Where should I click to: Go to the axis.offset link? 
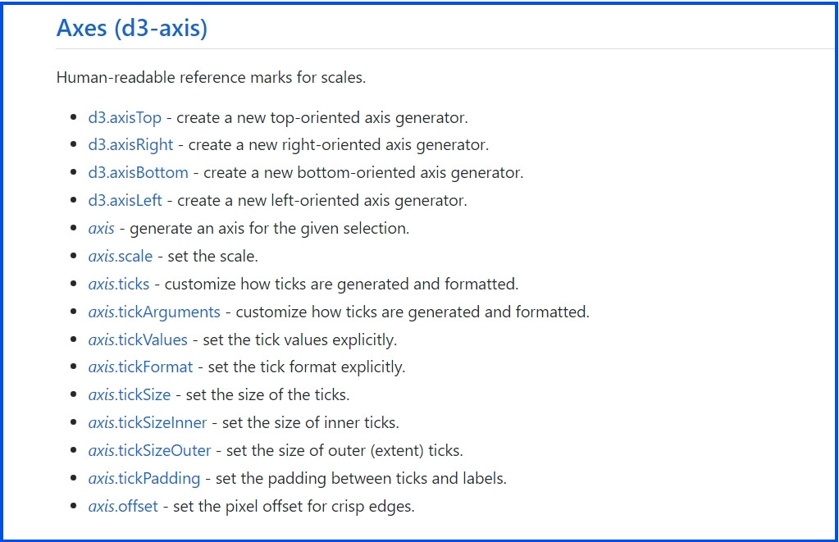pos(123,506)
